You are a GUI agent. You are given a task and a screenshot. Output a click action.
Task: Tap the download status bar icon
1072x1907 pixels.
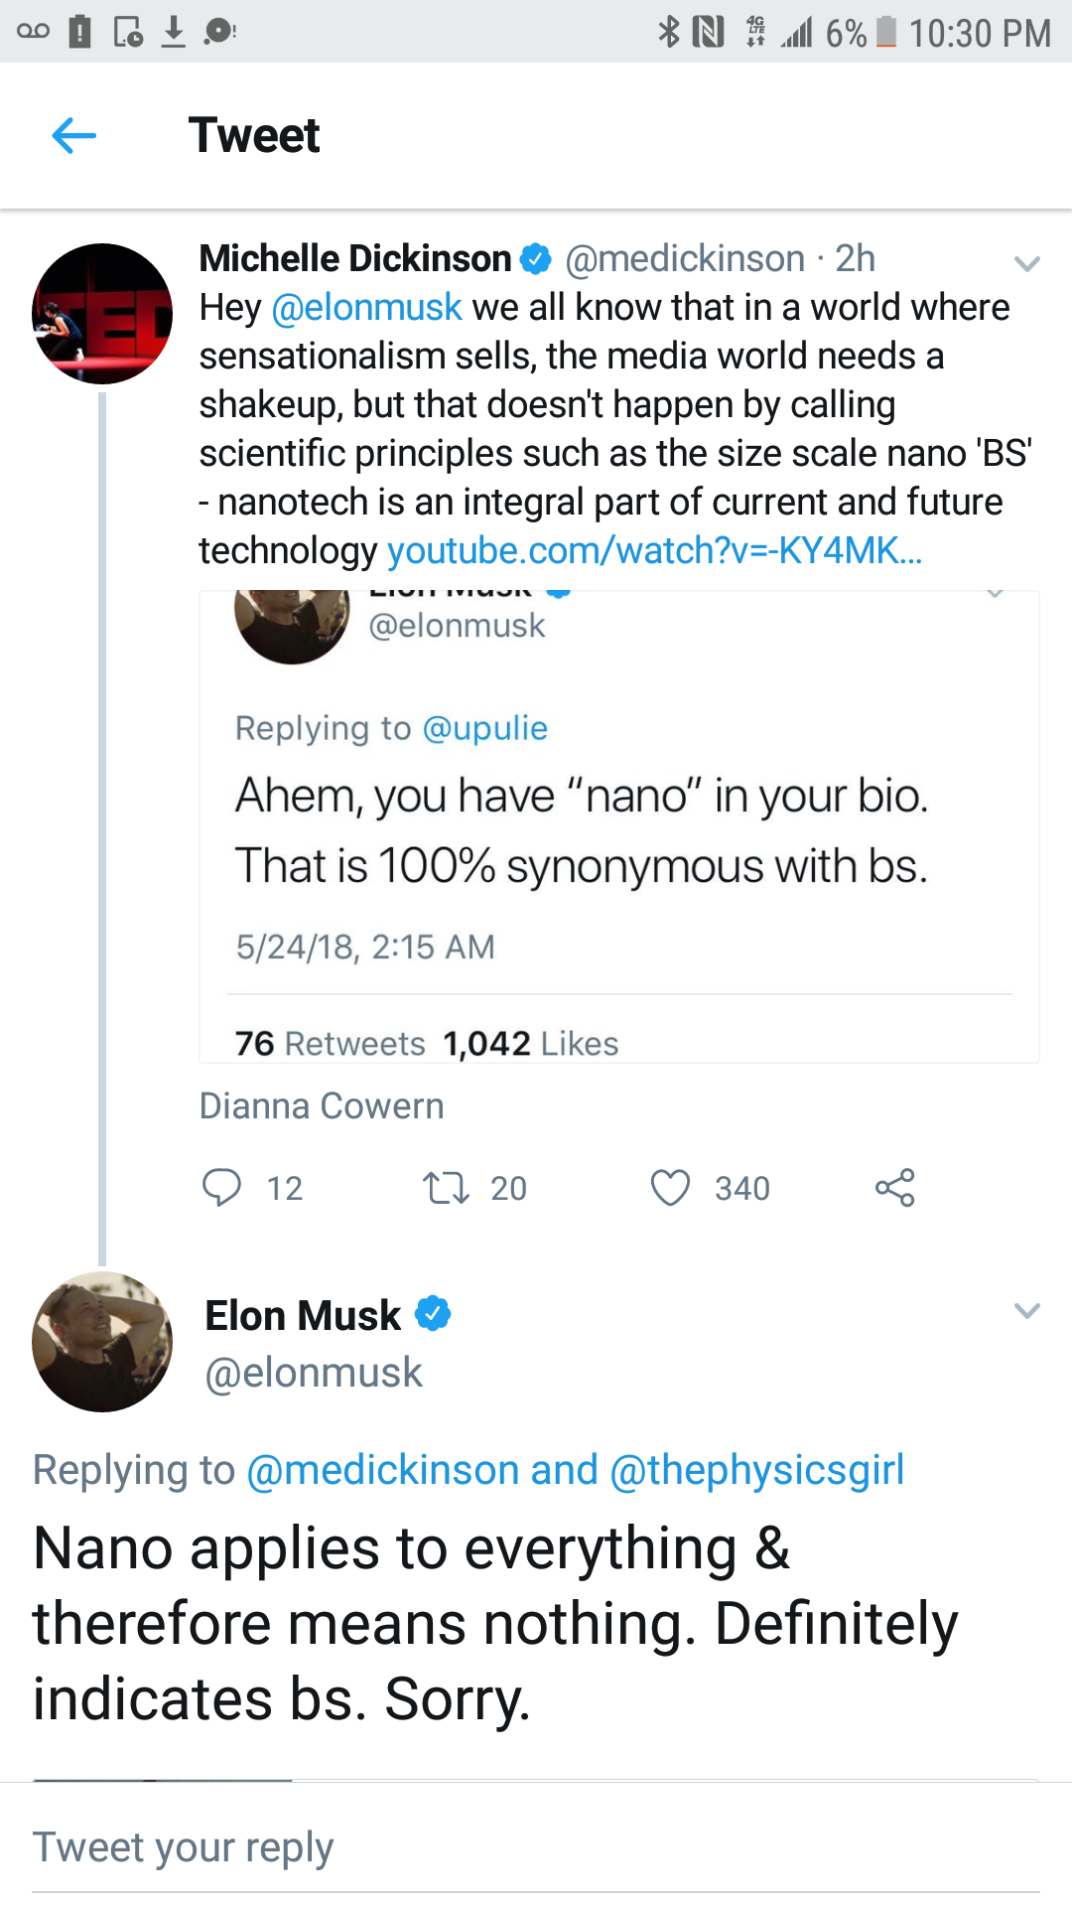[x=174, y=32]
